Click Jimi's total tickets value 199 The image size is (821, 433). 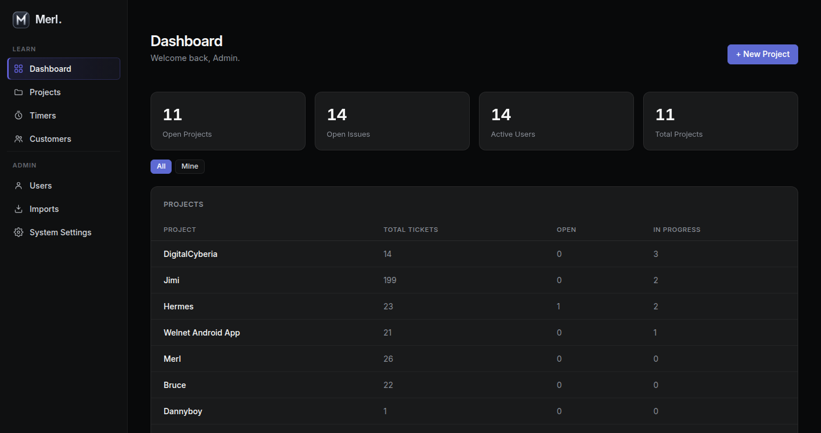(x=390, y=280)
